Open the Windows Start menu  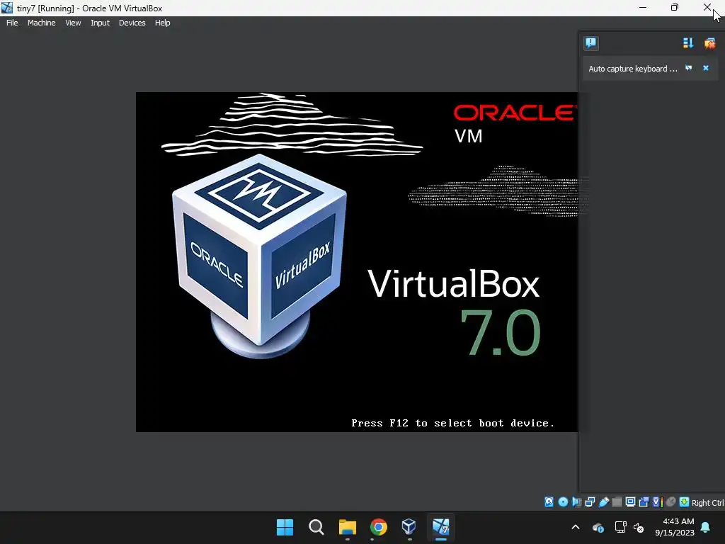285,527
